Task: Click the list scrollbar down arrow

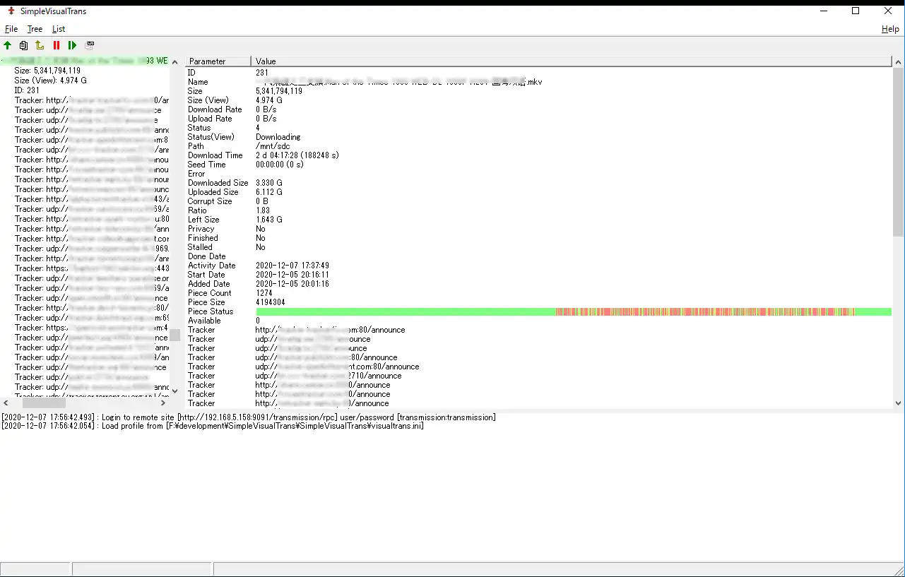Action: 899,403
